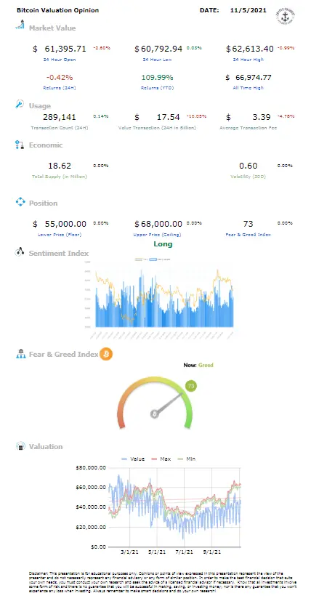Click the Fear & Greed Index hierarchy icon
This screenshot has height=601, width=319.
click(x=20, y=354)
